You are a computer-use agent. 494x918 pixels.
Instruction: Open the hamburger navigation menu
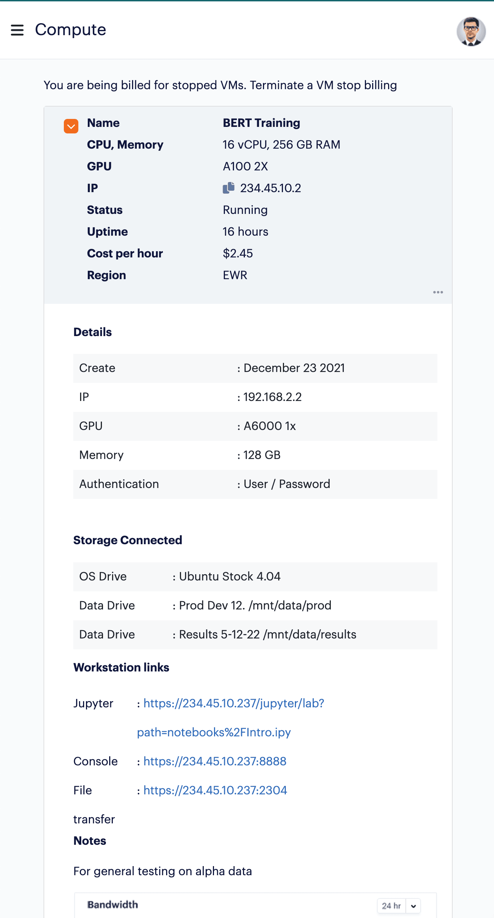(x=17, y=30)
